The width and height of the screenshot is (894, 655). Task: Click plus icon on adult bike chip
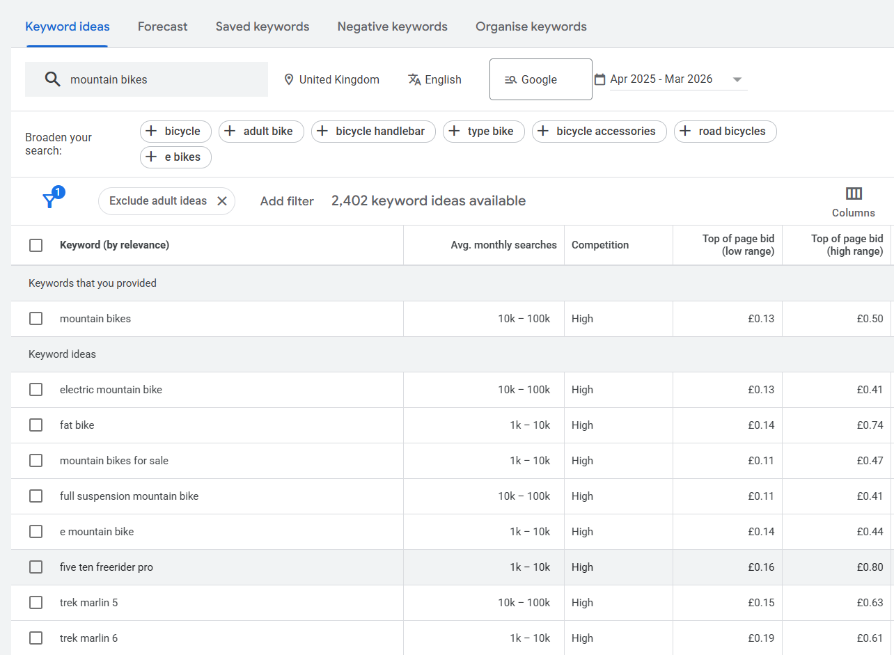tap(230, 132)
